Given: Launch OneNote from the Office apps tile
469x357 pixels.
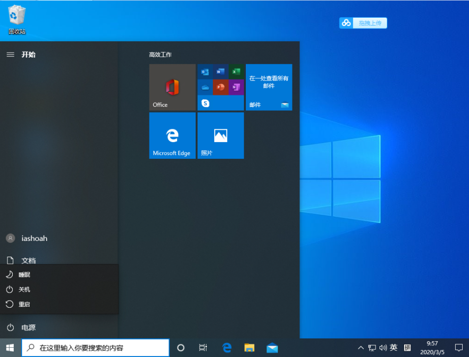Looking at the screenshot, I should click(236, 87).
